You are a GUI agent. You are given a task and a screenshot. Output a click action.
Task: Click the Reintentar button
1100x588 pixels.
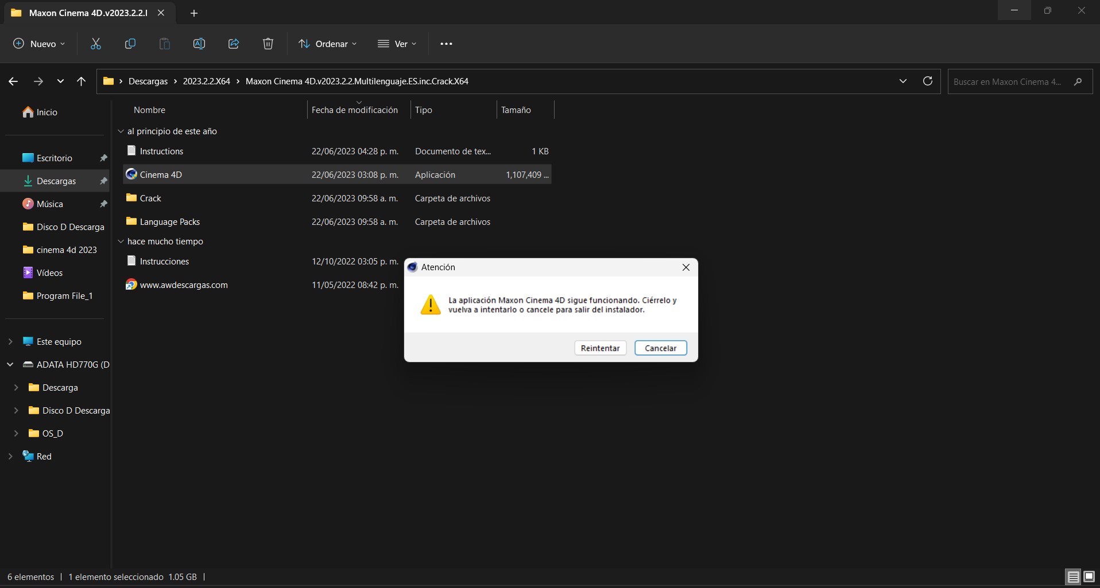[600, 348]
